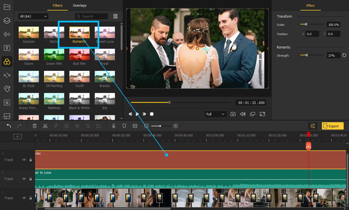Select the Effect tab in the right panel
Image resolution: width=349 pixels, height=210 pixels.
(x=310, y=5)
